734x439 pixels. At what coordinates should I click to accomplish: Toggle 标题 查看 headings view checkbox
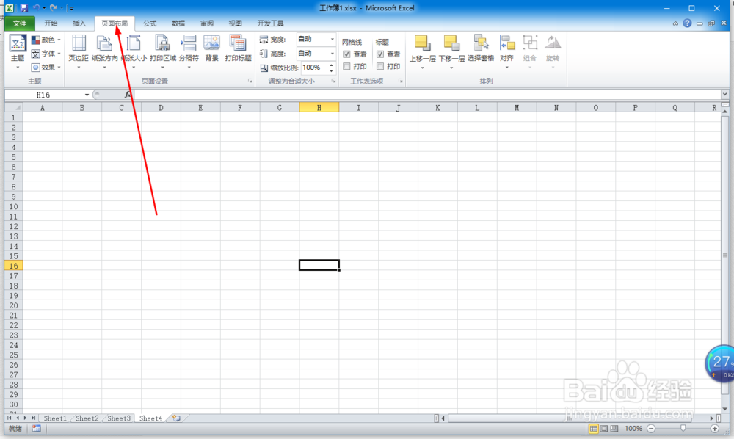click(x=380, y=54)
